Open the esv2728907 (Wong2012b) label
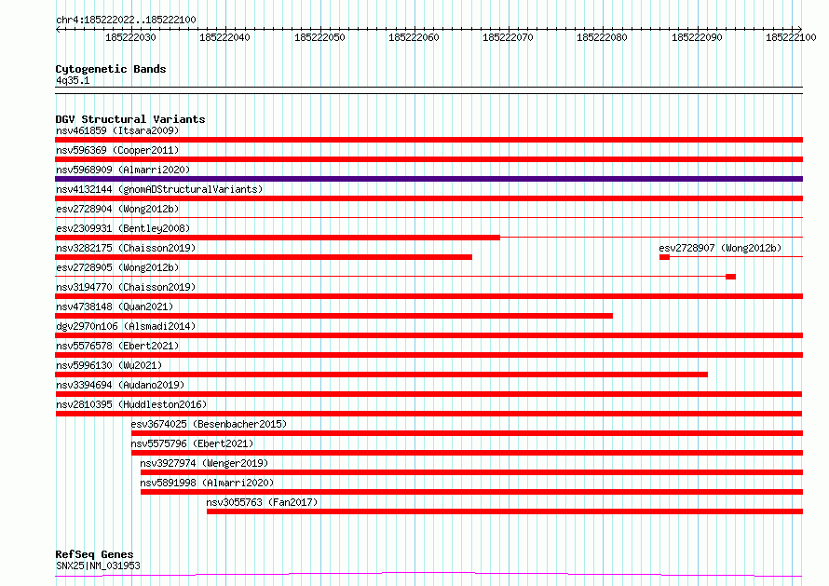829x586 pixels. coord(720,248)
